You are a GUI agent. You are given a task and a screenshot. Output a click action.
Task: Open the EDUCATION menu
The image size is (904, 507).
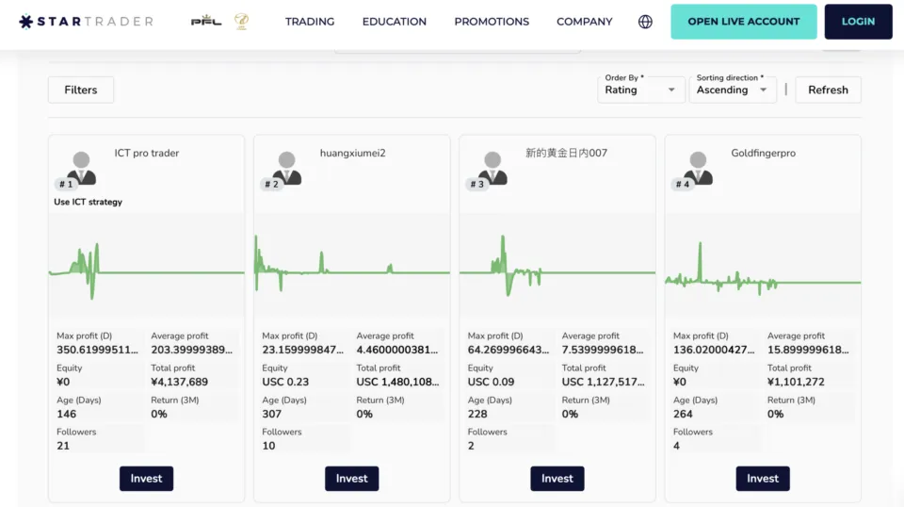click(x=395, y=22)
